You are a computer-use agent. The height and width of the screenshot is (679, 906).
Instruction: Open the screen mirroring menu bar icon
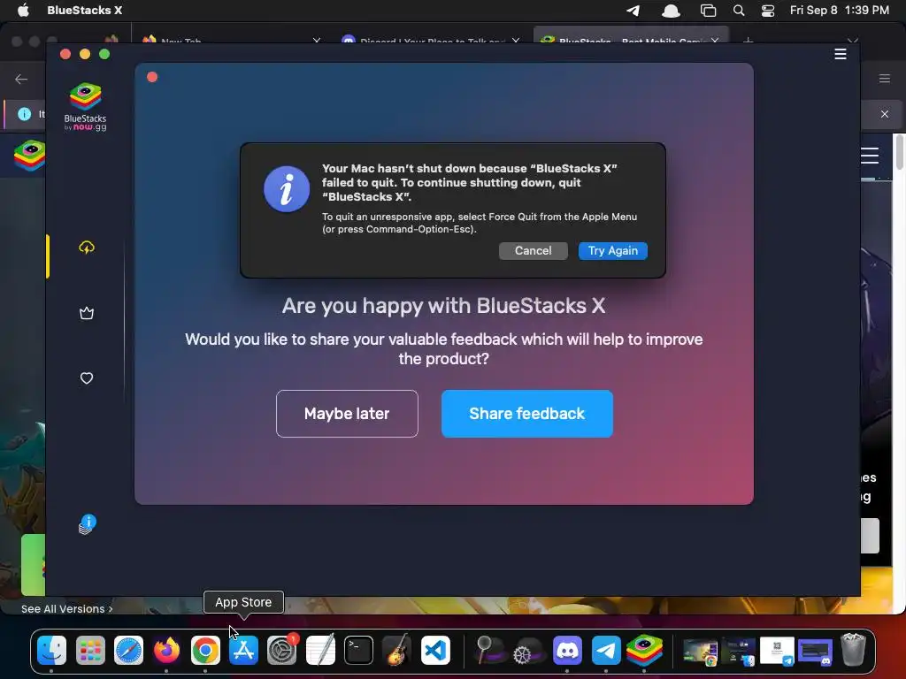click(709, 11)
